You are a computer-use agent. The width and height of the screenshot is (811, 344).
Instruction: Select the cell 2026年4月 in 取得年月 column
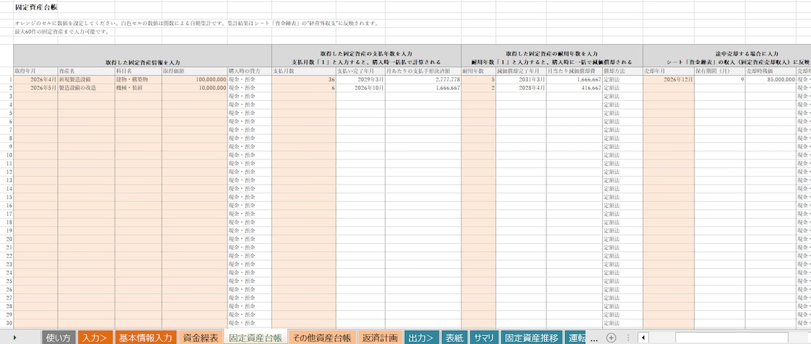pyautogui.click(x=35, y=79)
